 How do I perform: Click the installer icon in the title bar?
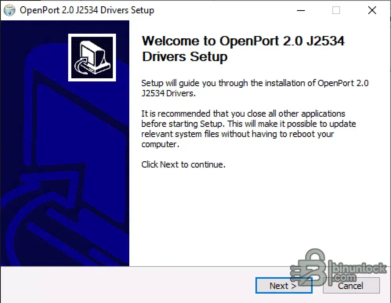tap(9, 10)
